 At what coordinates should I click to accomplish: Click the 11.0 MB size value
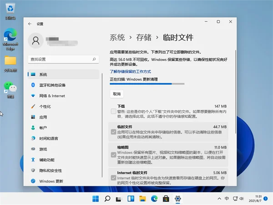pyautogui.click(x=220, y=147)
